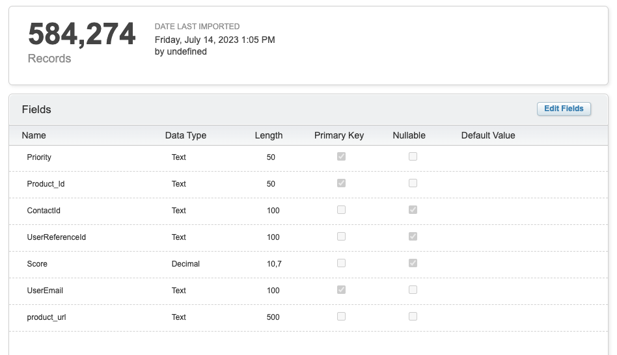Select the Data Type column header
Screen dimensions: 617x355
click(185, 135)
